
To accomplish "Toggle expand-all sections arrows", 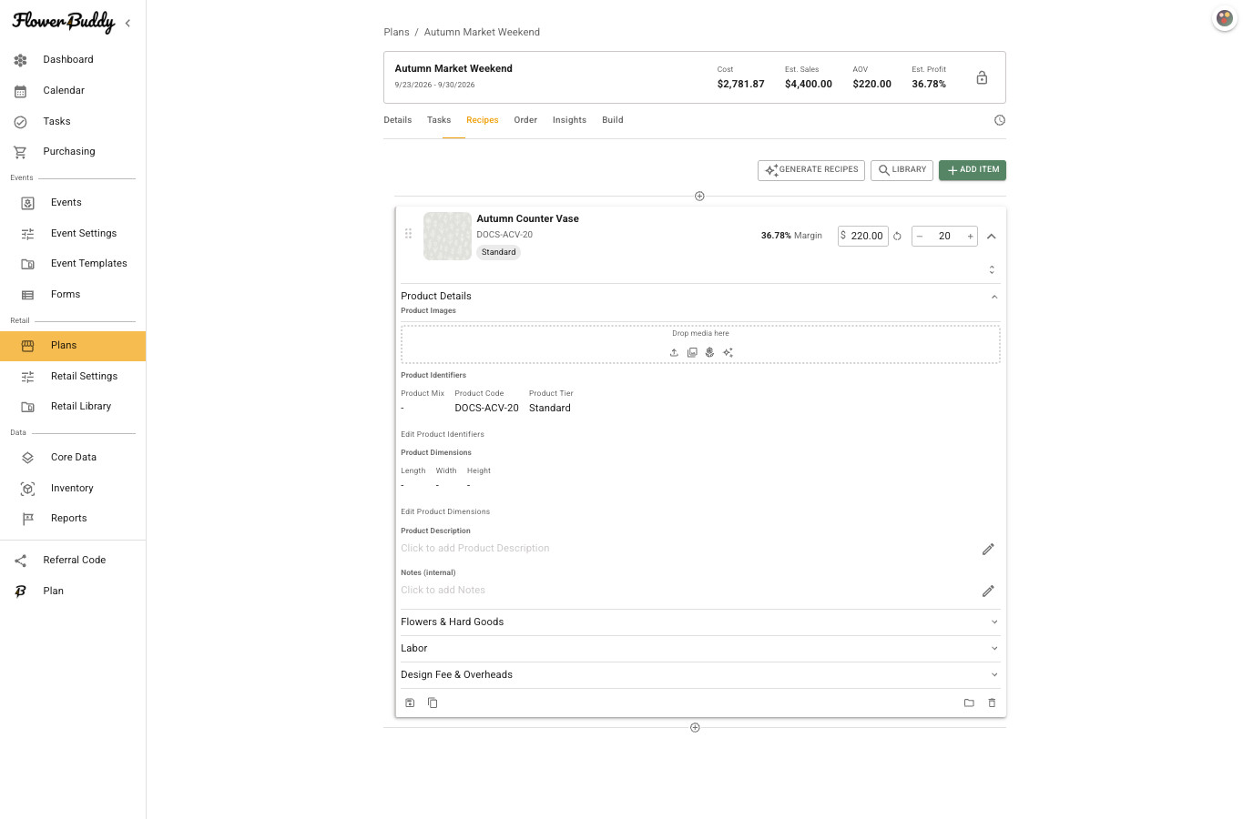I will [x=992, y=269].
